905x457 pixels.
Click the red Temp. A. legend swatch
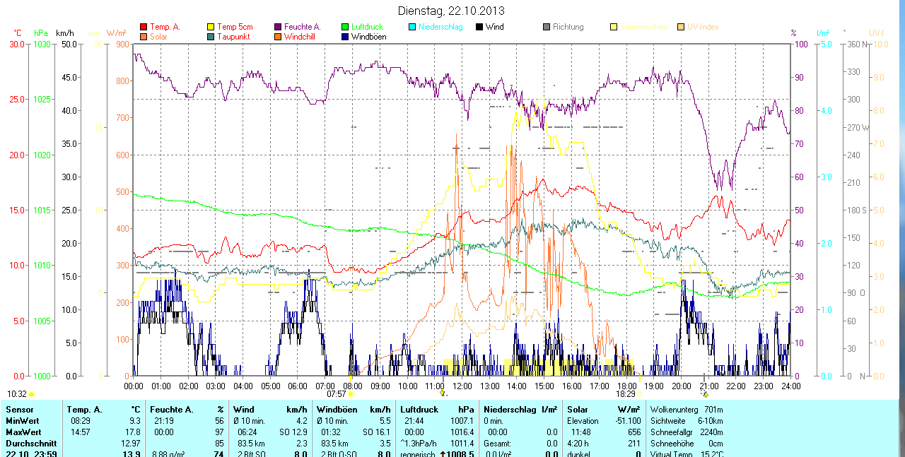(x=144, y=27)
